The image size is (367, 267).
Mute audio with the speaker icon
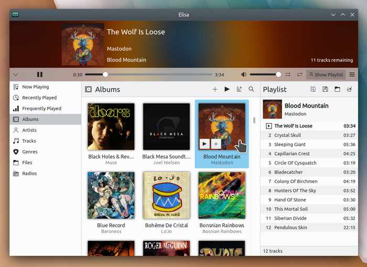[x=244, y=74]
